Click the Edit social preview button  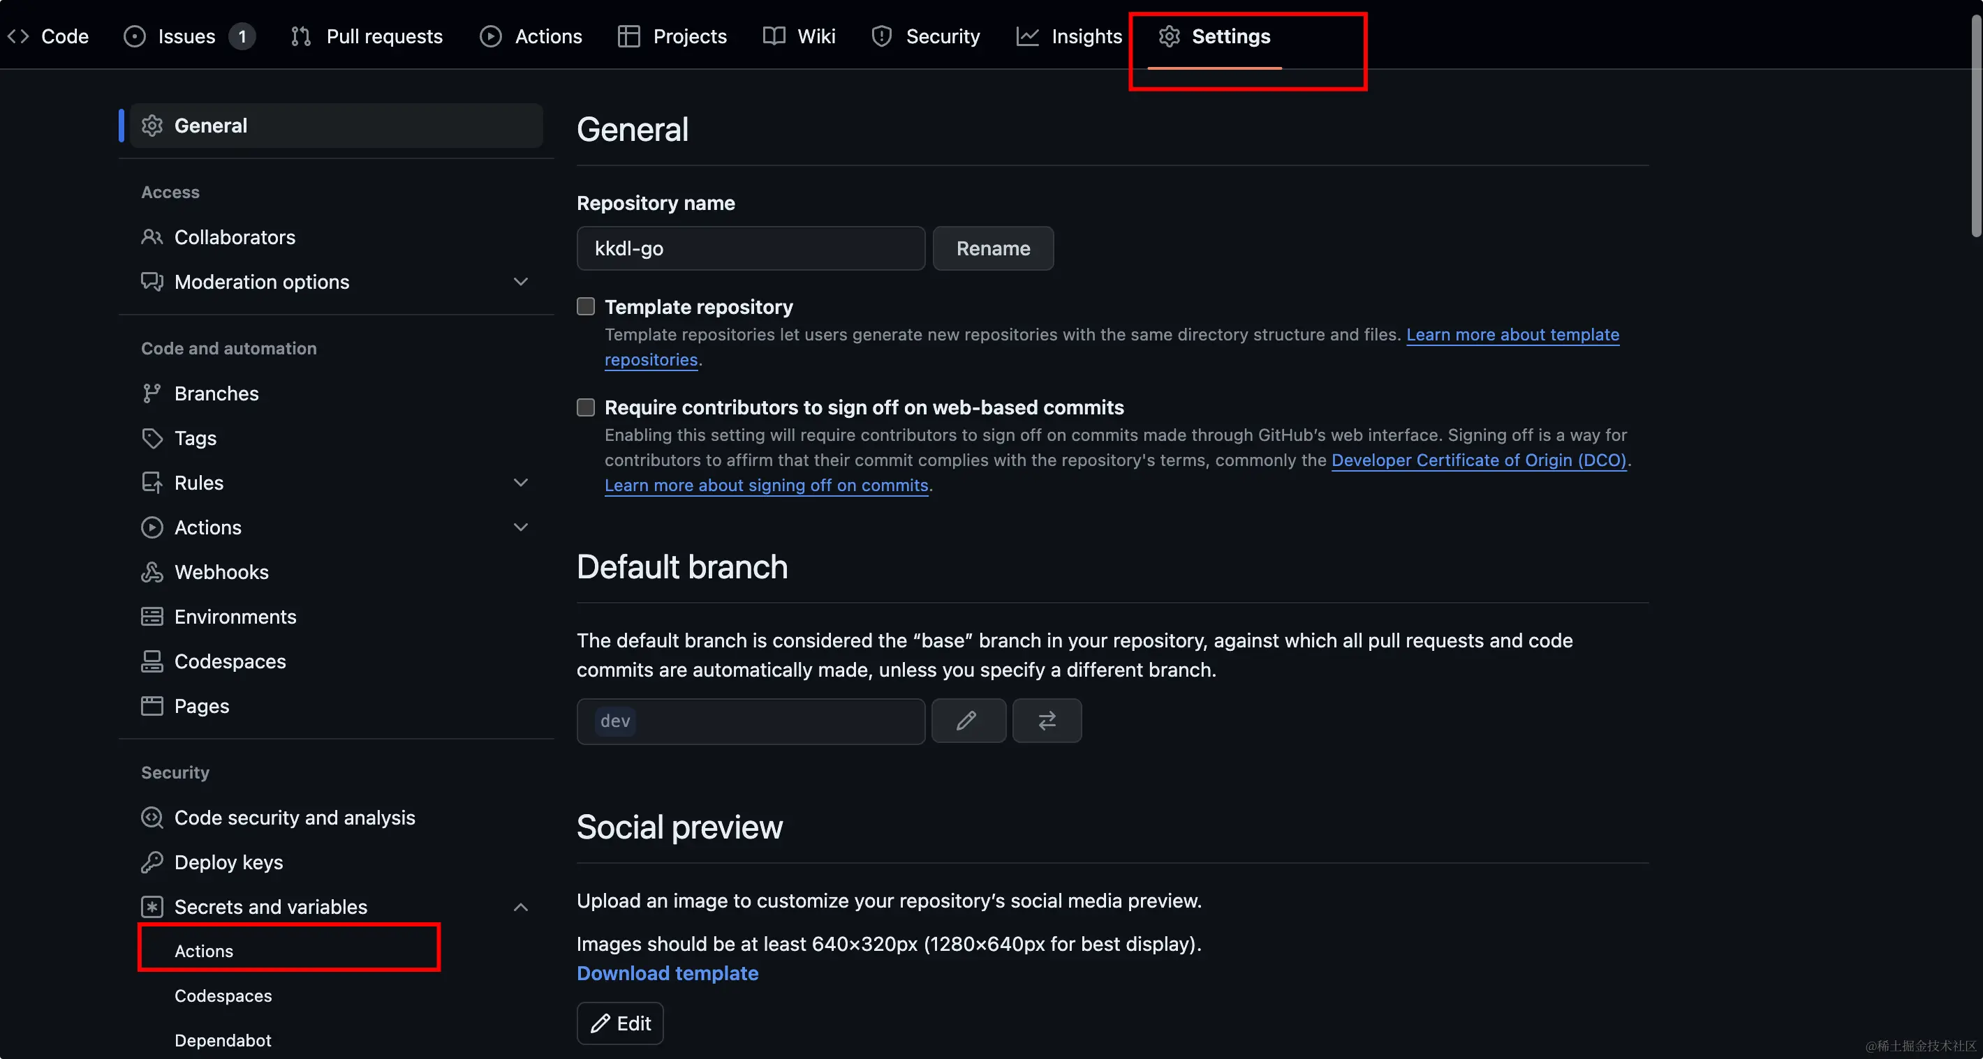pyautogui.click(x=621, y=1023)
